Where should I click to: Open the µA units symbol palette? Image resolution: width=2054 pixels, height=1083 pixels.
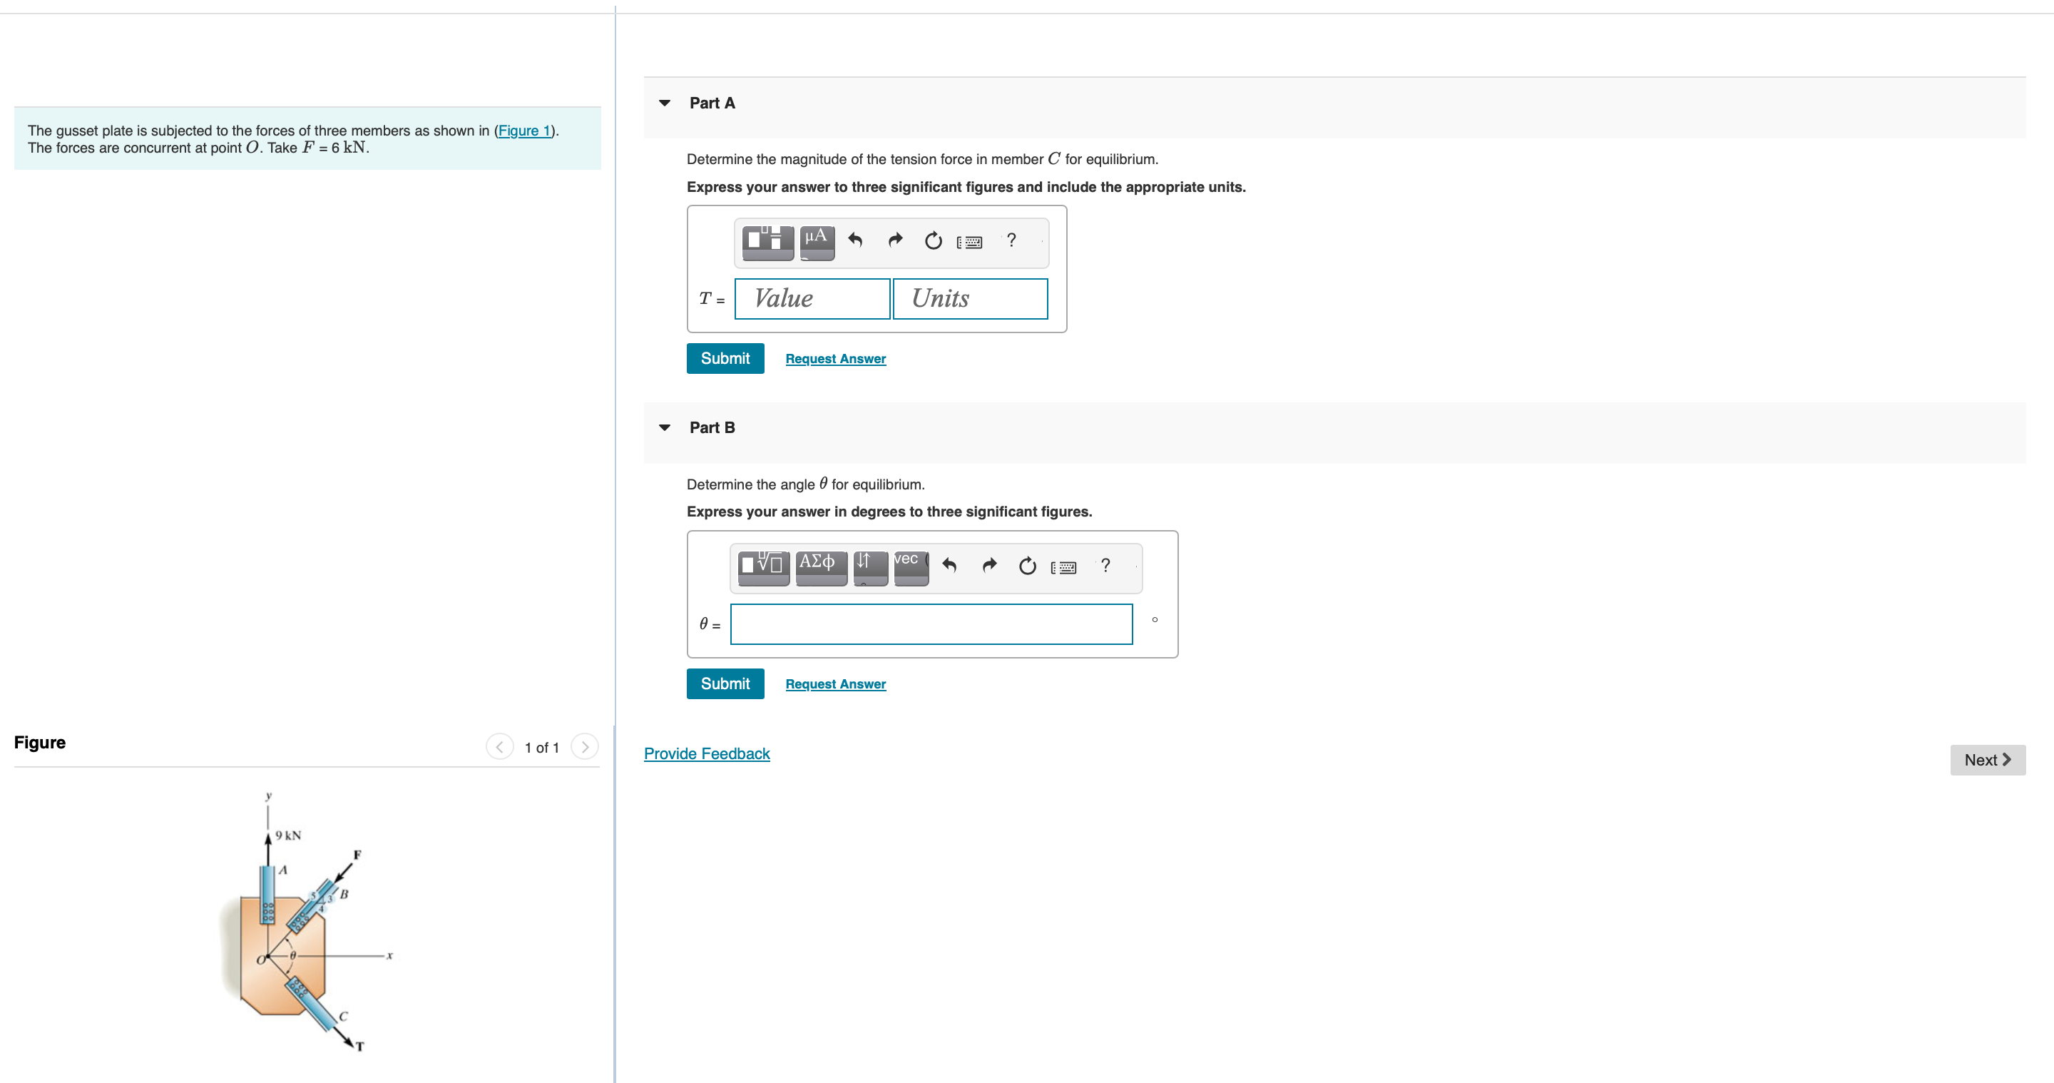[x=817, y=242]
